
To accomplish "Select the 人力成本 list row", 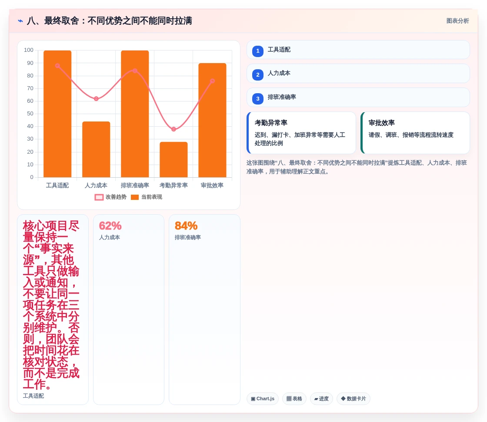I will (358, 74).
